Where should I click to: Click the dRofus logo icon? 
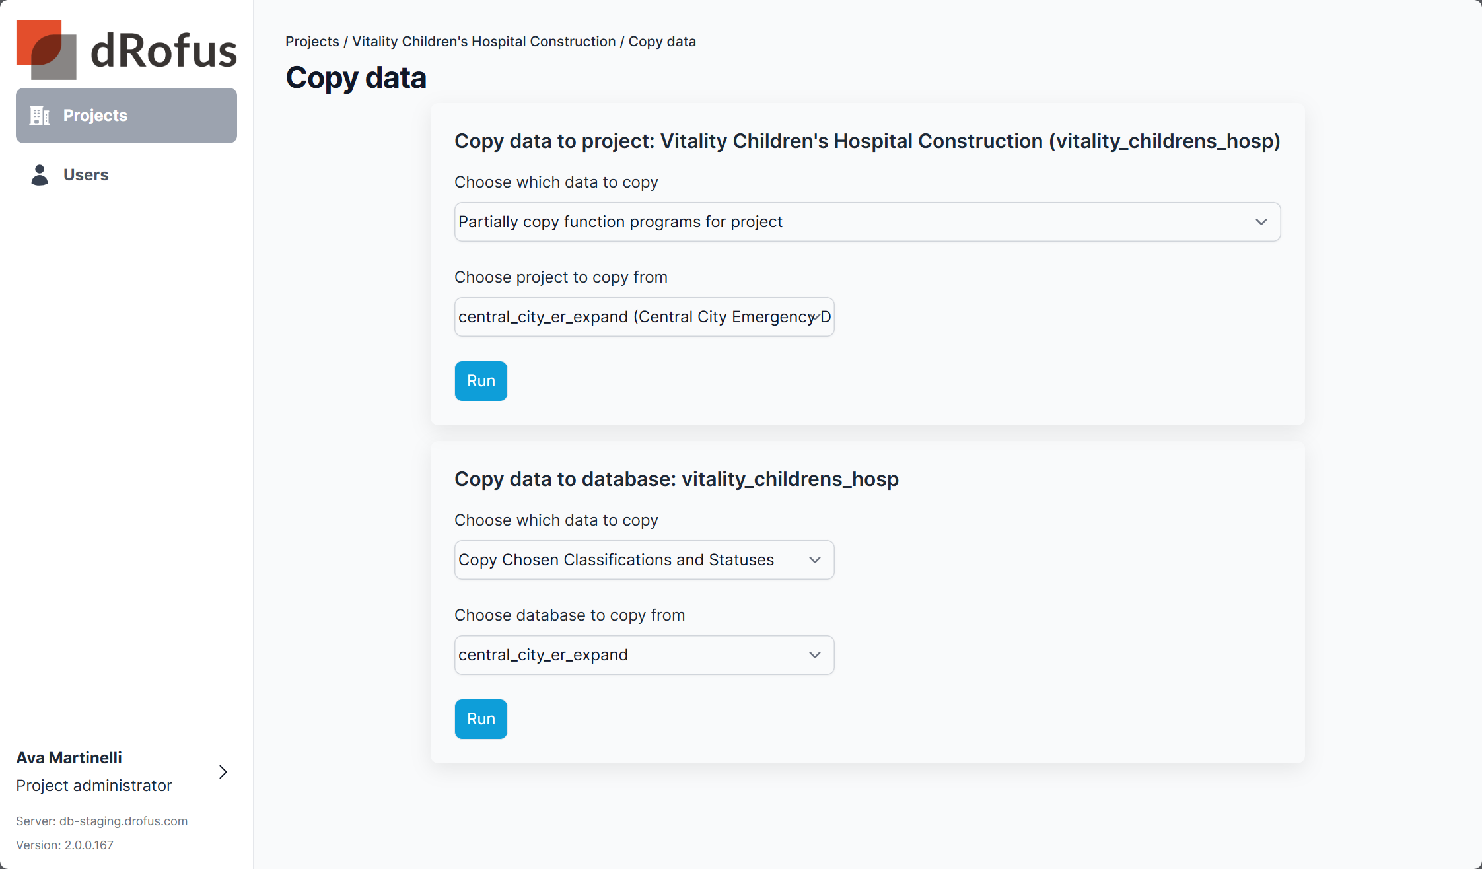point(46,50)
